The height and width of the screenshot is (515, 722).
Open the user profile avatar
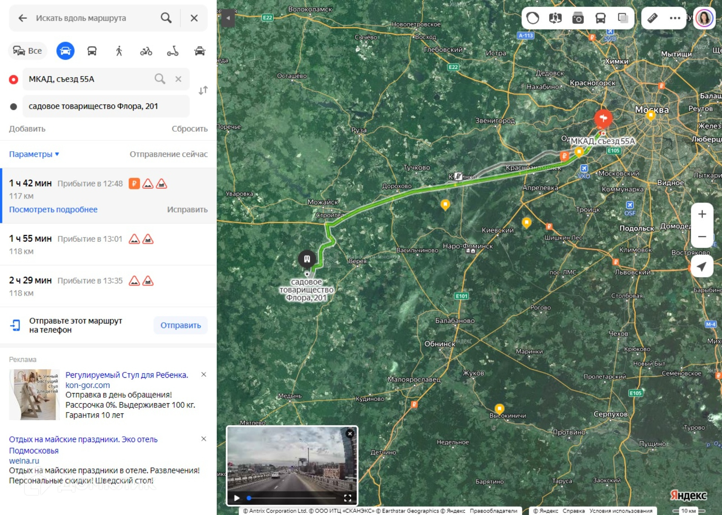click(704, 18)
